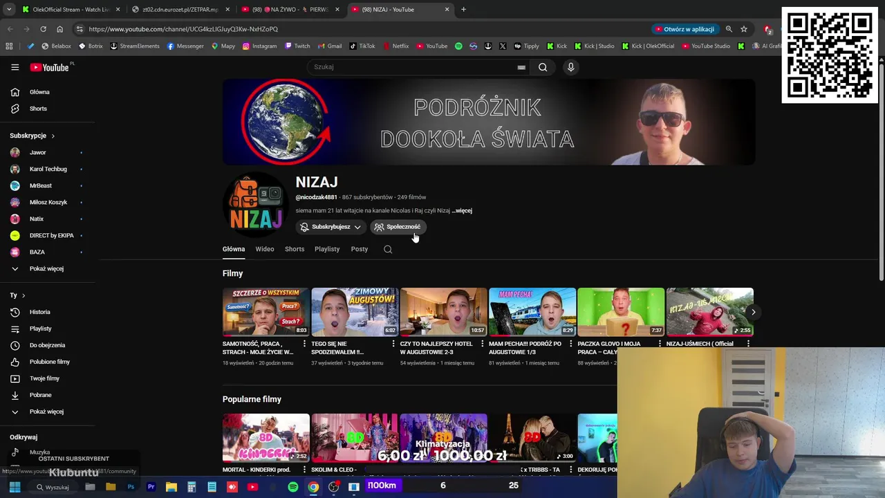The height and width of the screenshot is (498, 885).
Task: Open CZY TO NAJLEPSZY HOTEL video thumbnail
Action: pyautogui.click(x=444, y=312)
